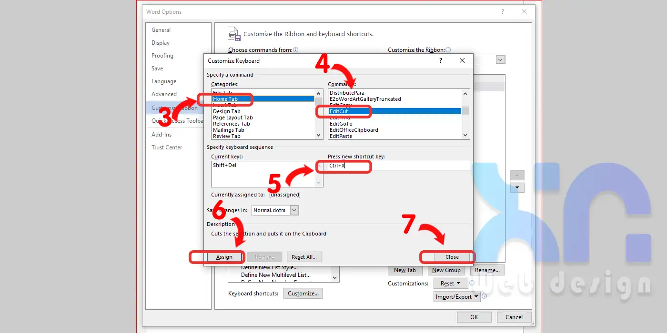Focus the Press new shortcut key field
667x333 pixels.
tap(399, 166)
